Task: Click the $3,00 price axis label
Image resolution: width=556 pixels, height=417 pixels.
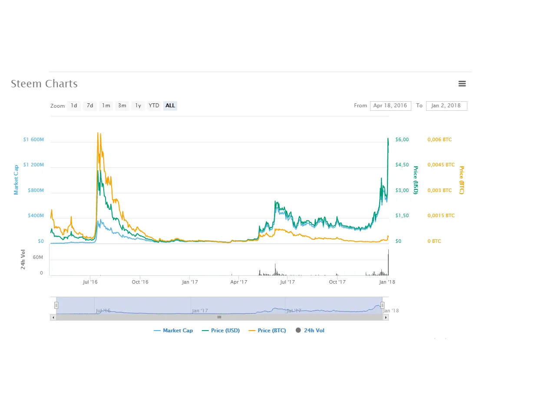Action: [402, 190]
